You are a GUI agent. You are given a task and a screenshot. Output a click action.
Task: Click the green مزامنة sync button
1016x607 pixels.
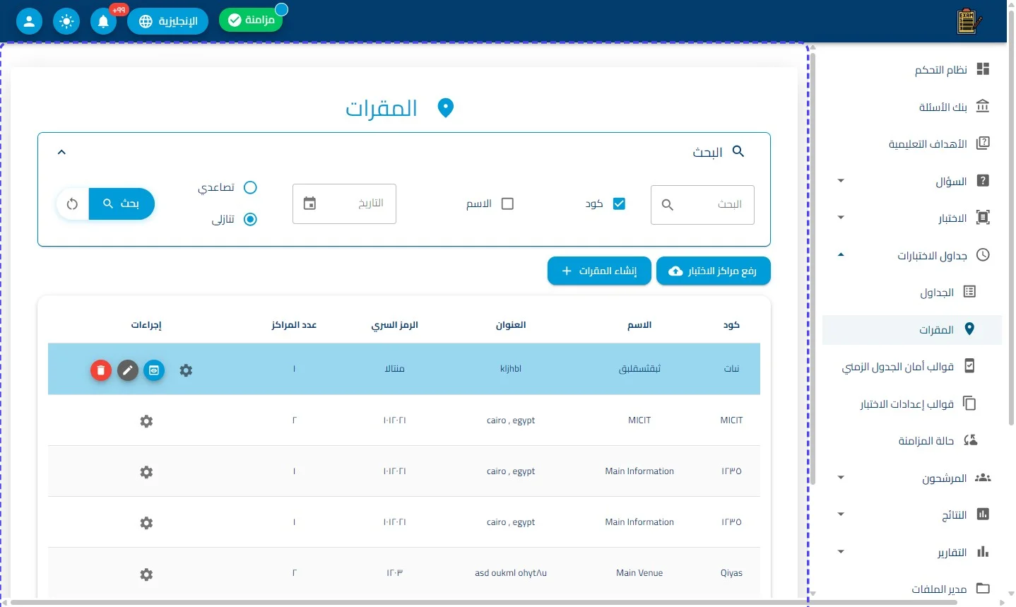pos(251,20)
